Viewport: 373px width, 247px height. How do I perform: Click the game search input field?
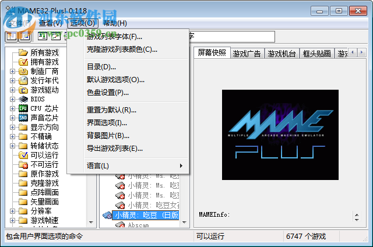pos(231,36)
